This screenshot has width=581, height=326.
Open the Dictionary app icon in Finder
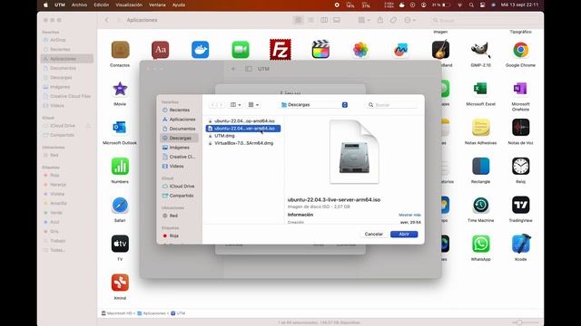pos(160,50)
